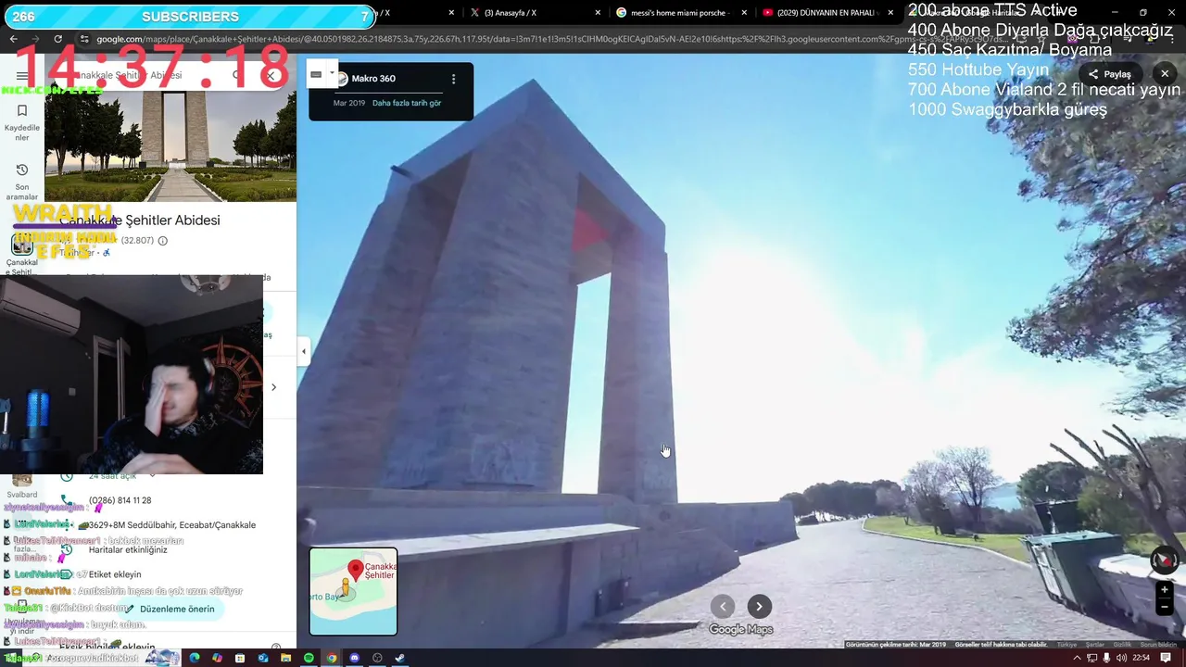The image size is (1186, 667).
Task: Click Daha fazla tarih gör link
Action: [407, 103]
